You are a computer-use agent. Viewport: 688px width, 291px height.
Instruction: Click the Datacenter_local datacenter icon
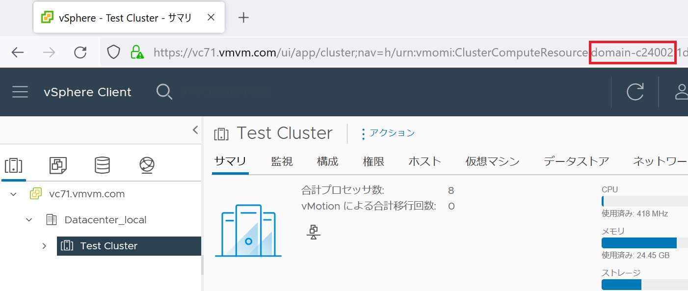pyautogui.click(x=51, y=220)
